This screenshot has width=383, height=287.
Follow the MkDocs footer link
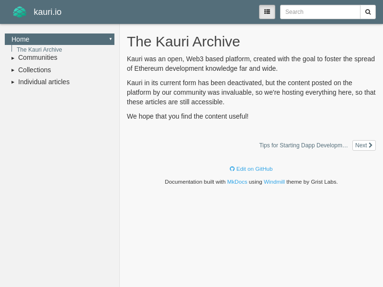click(237, 182)
